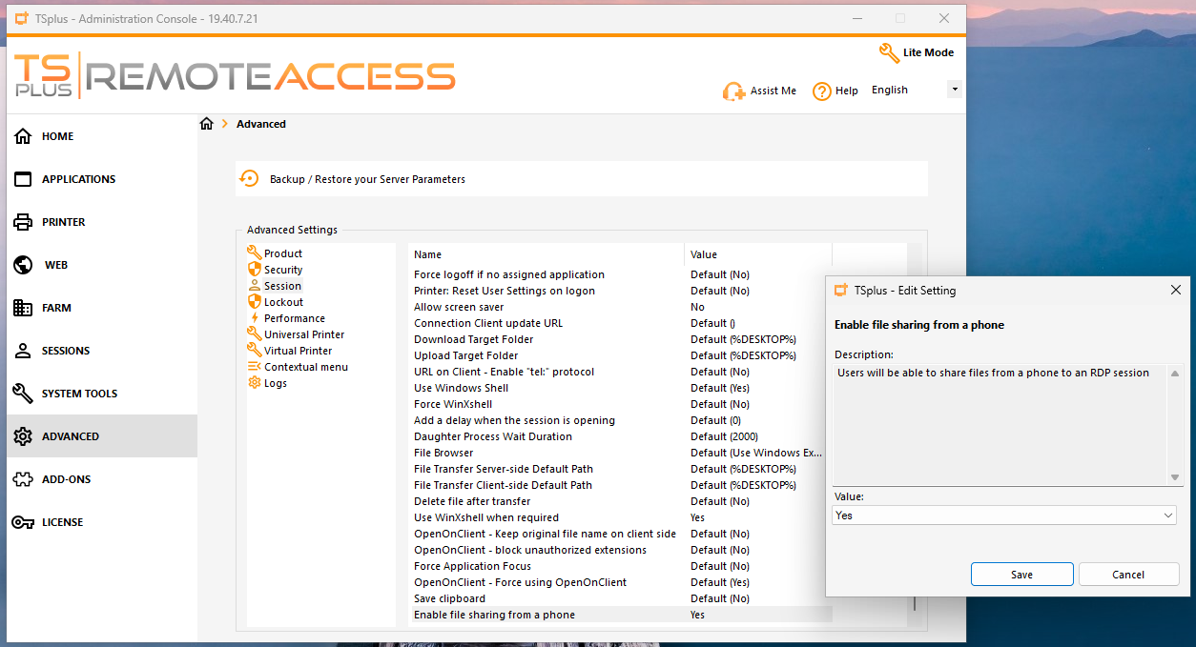Select 'Allow screen saver' row
The height and width of the screenshot is (647, 1196).
point(620,307)
